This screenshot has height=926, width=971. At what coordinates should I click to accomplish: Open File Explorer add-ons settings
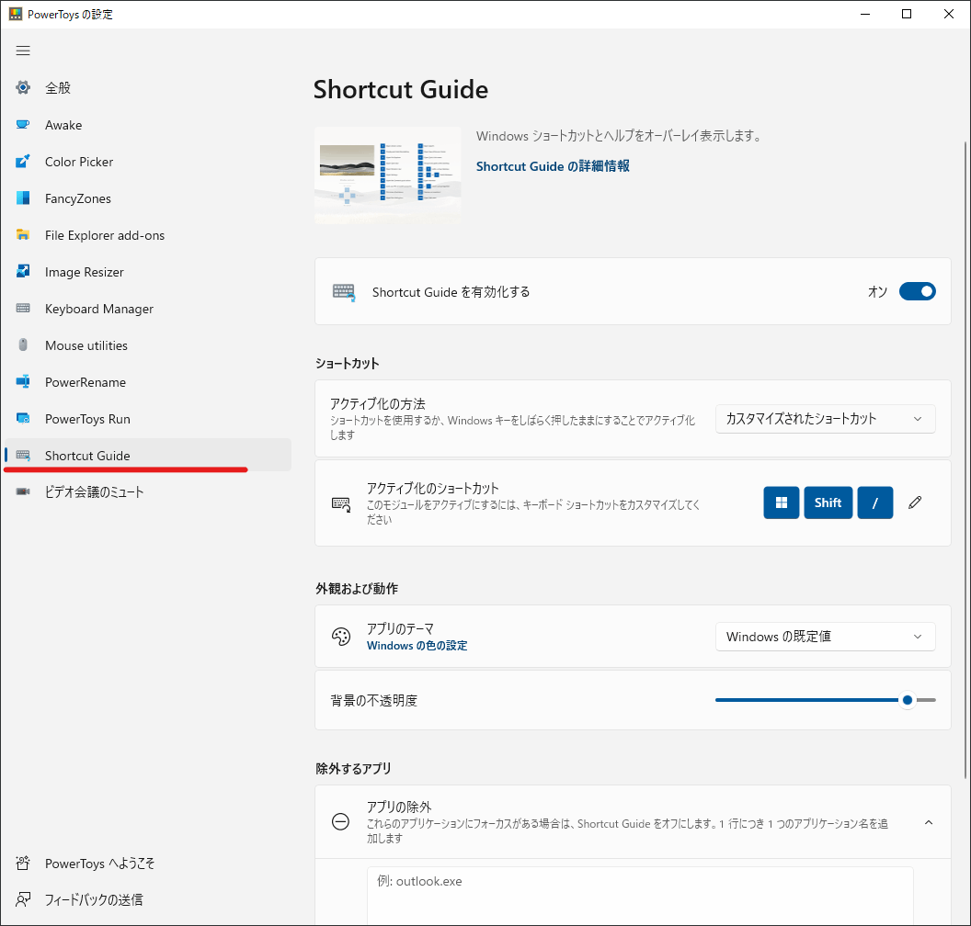click(x=147, y=235)
